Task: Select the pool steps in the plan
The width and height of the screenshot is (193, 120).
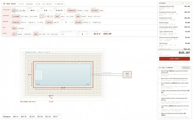Action: point(39,75)
